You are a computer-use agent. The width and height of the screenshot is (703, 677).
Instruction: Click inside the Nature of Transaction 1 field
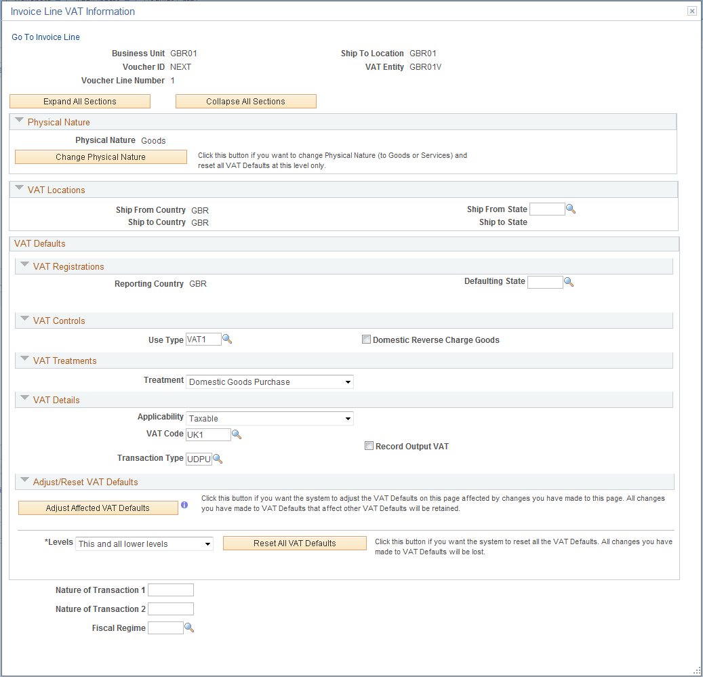coord(170,590)
